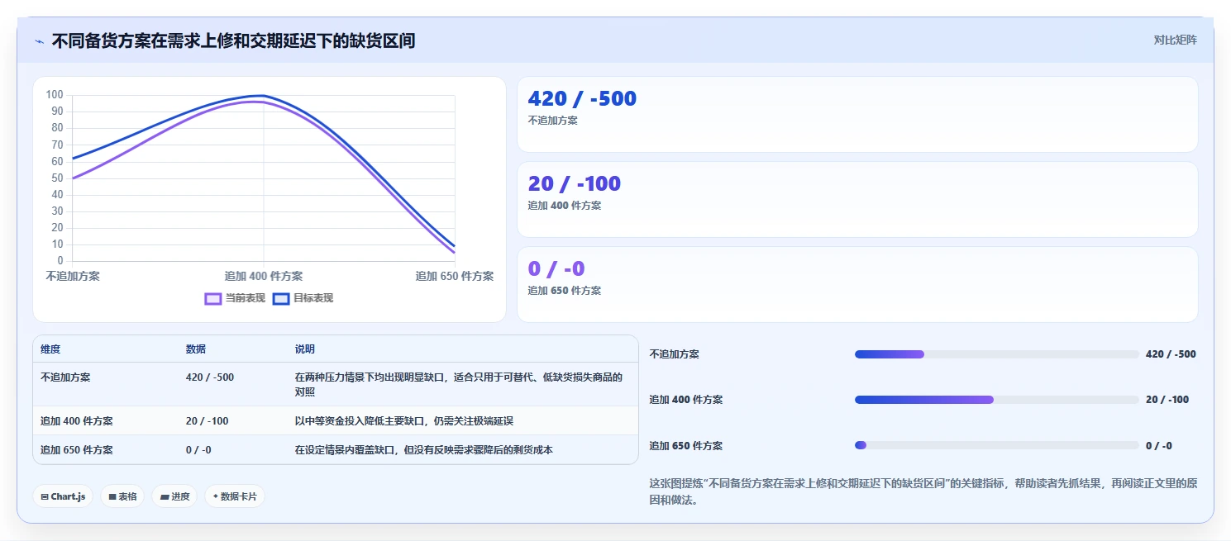The width and height of the screenshot is (1231, 541).
Task: Click the title 不同备货方案在需求上修和交期延迟下的缺货区间
Action: pyautogui.click(x=233, y=40)
